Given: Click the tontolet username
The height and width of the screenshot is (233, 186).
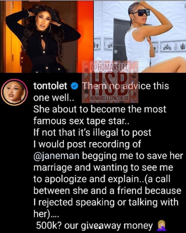Looking at the screenshot, I should pos(50,86).
